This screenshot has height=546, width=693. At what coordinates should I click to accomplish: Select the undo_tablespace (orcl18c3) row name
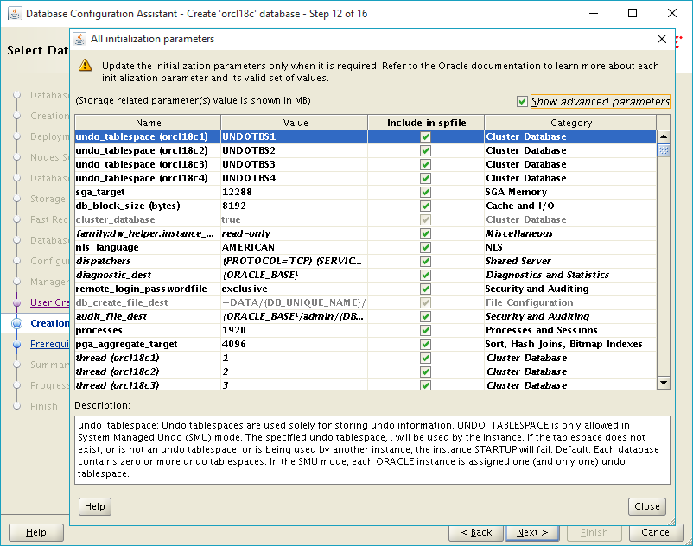click(148, 164)
